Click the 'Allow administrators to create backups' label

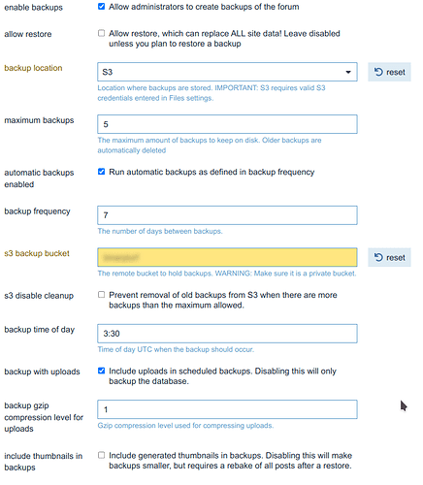(204, 7)
